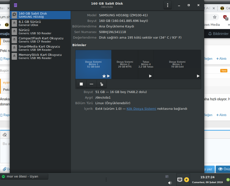Select Bölüm 4 2,2 GB Takas partition
The image size is (230, 186).
[x=146, y=64]
